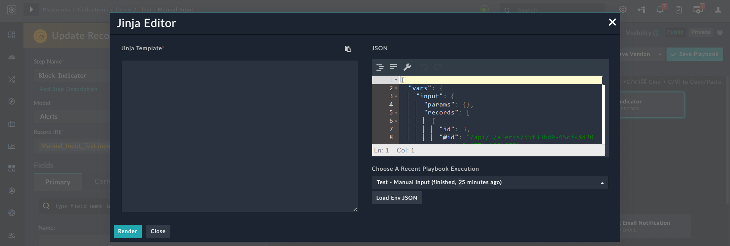Close the Jinja Editor with the X icon

[612, 22]
